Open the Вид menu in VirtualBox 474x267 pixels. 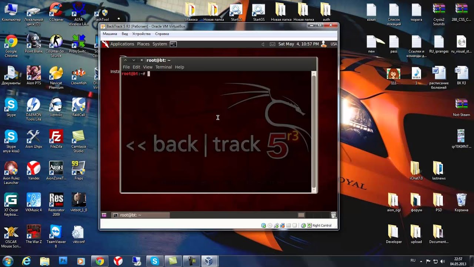tap(125, 34)
